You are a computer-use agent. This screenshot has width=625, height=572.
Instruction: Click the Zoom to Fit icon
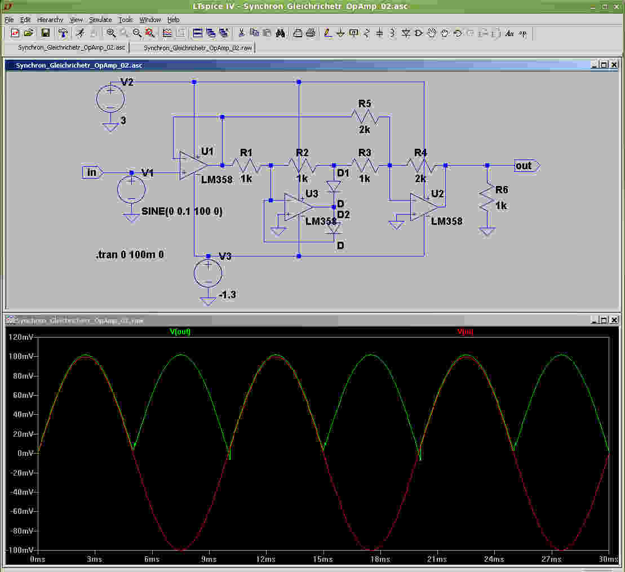point(150,33)
